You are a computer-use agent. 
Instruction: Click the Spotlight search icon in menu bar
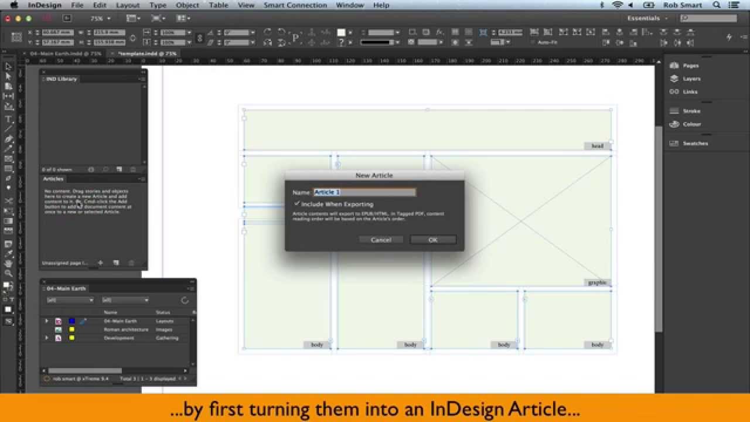point(717,5)
